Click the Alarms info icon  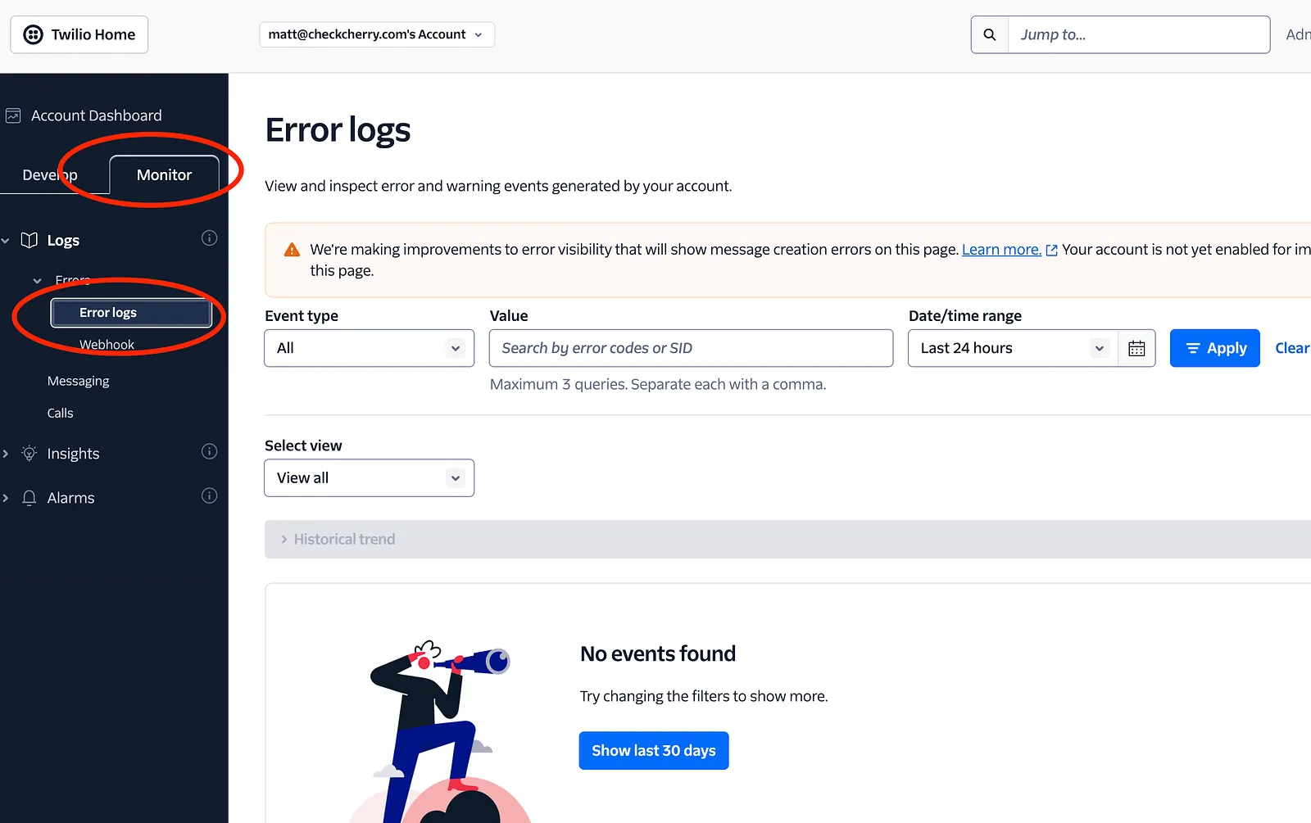(210, 495)
